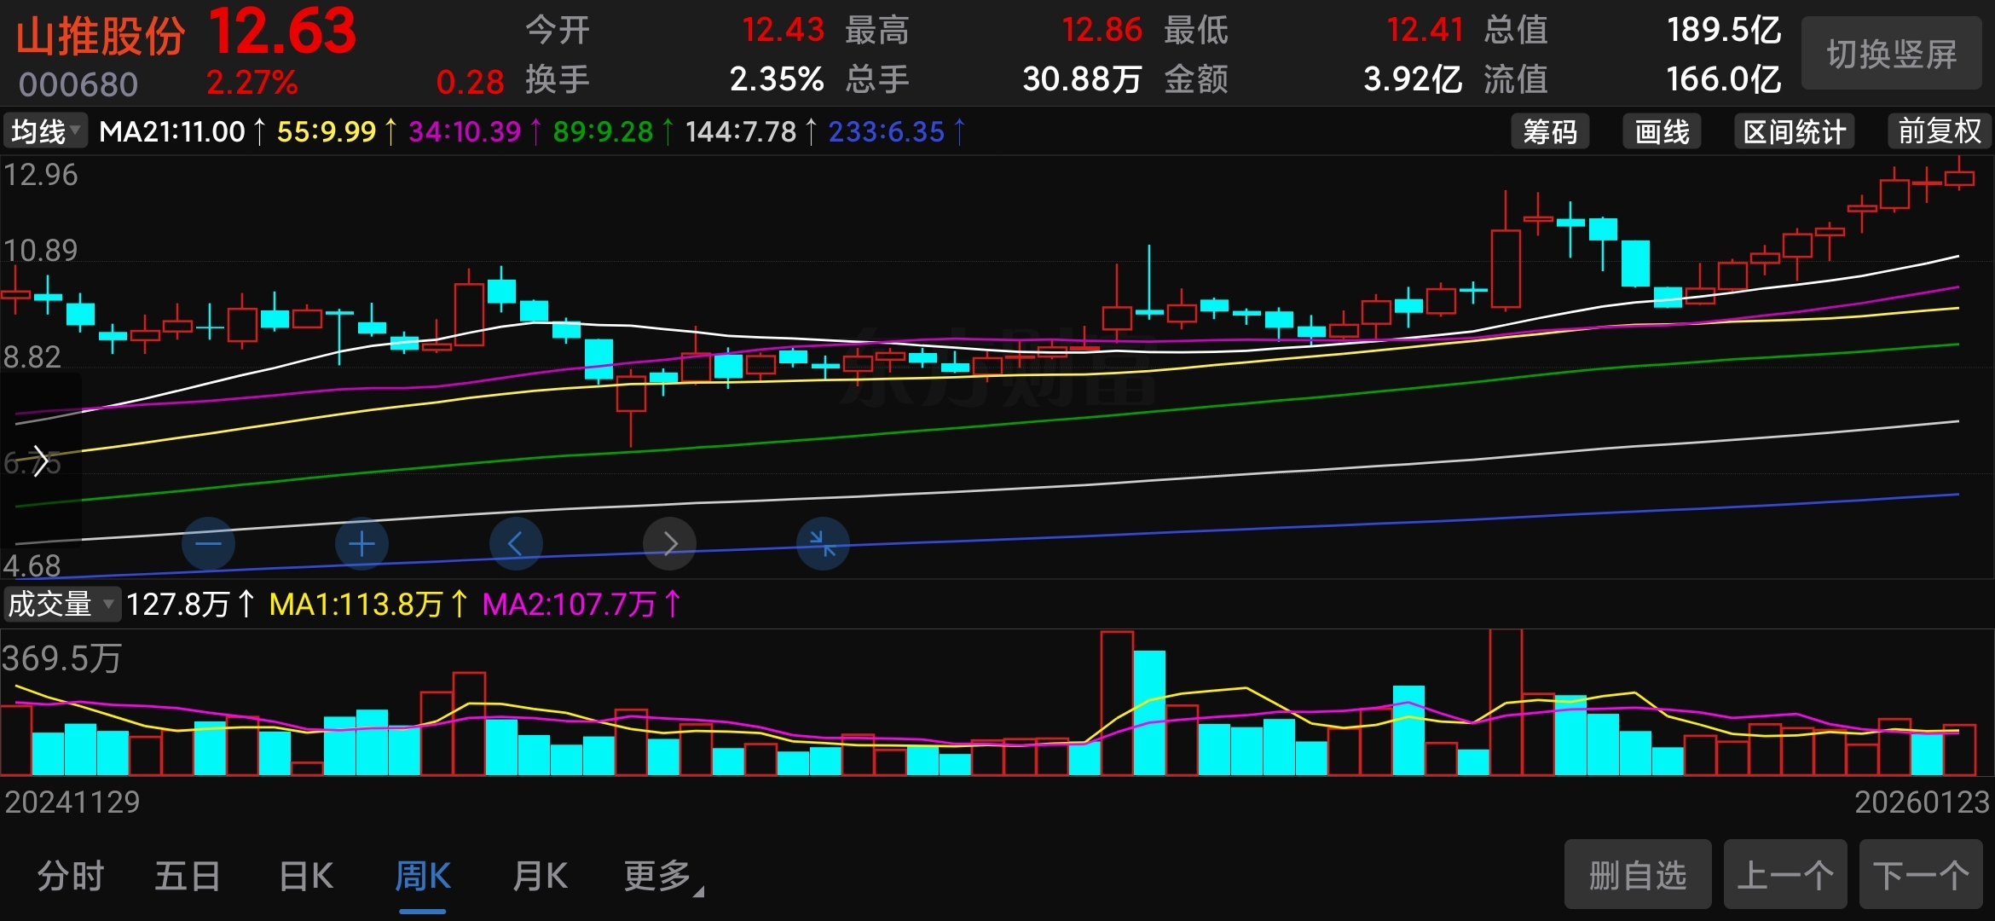Screen dimensions: 1995x921
Task: Zoom in chart with plus icon
Action: click(361, 544)
